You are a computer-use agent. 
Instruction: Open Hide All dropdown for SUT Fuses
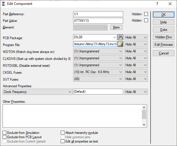136,79
